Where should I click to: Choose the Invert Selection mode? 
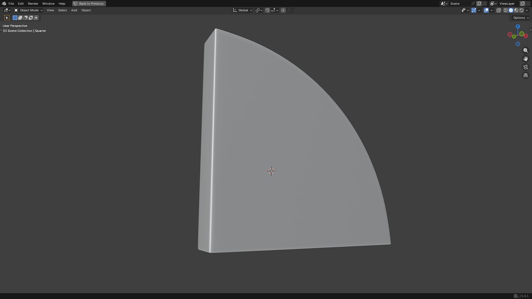[x=31, y=18]
